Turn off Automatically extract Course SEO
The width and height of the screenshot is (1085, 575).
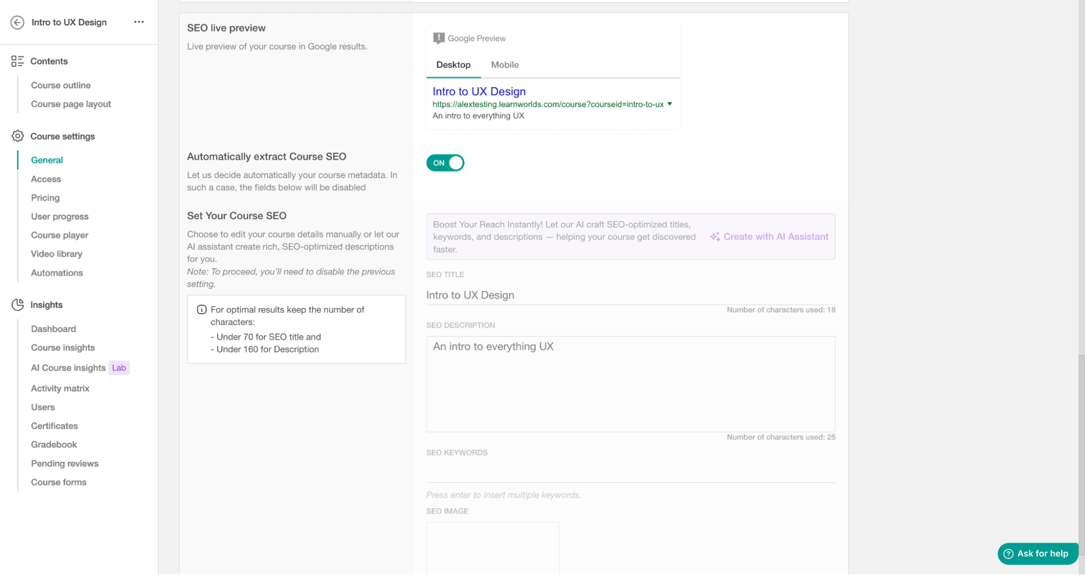click(x=445, y=163)
